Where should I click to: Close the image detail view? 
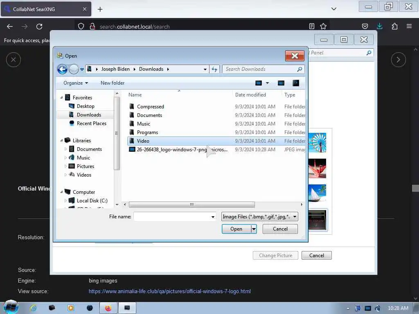(x=14, y=60)
